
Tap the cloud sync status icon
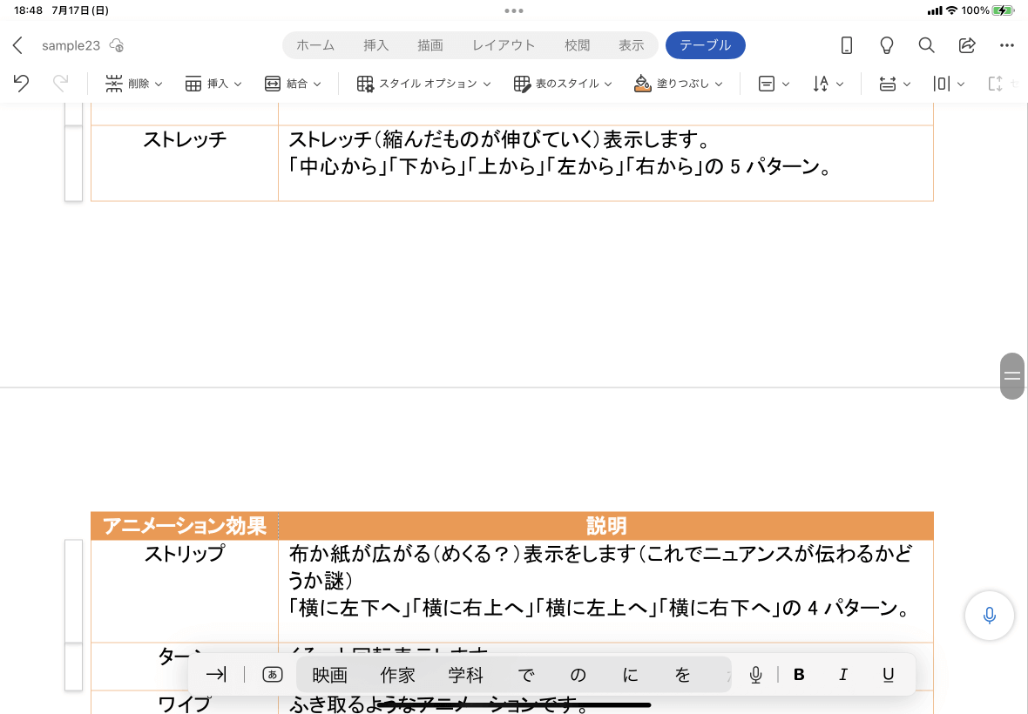click(117, 45)
